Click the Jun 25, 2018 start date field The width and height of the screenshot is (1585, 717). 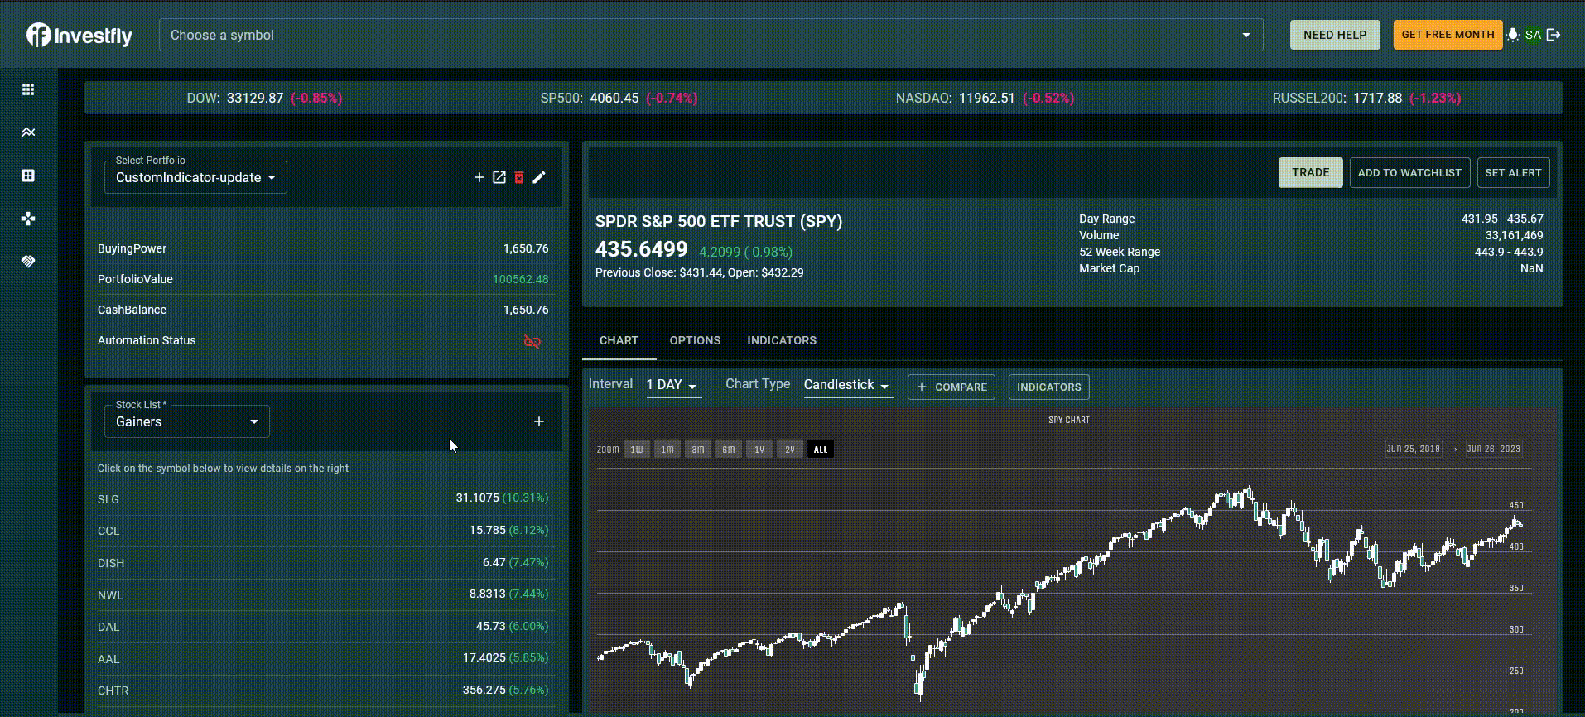(x=1414, y=449)
